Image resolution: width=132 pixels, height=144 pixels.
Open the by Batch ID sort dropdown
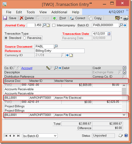coord(40,136)
